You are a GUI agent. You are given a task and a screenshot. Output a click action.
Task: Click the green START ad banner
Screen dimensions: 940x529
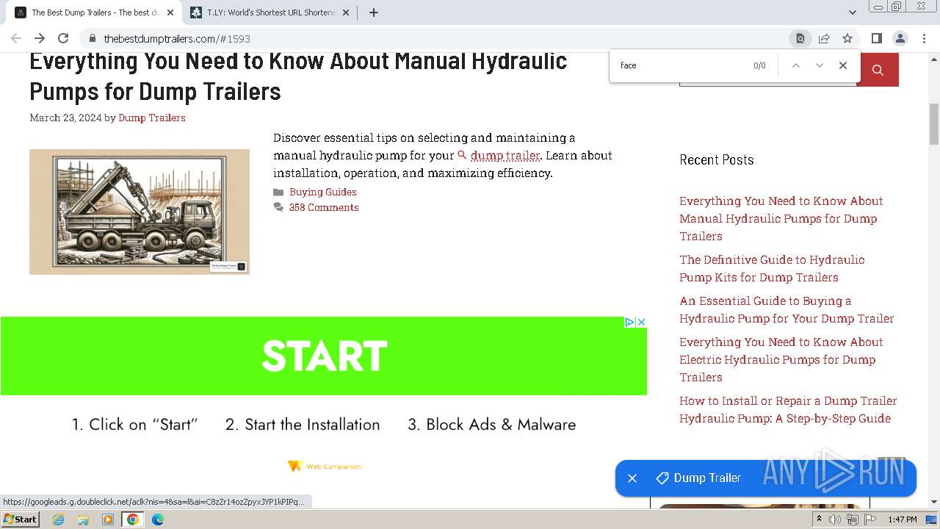tap(324, 356)
